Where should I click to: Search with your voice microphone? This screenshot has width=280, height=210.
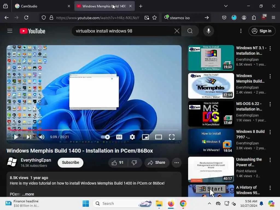[x=208, y=31]
